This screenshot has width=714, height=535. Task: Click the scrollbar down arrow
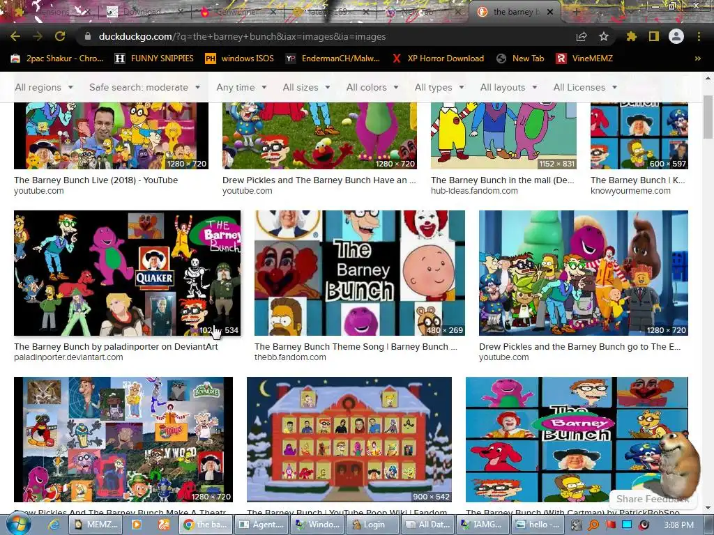click(x=707, y=508)
